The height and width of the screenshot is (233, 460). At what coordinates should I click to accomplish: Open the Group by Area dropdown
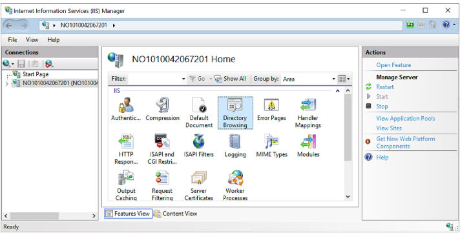pos(333,79)
